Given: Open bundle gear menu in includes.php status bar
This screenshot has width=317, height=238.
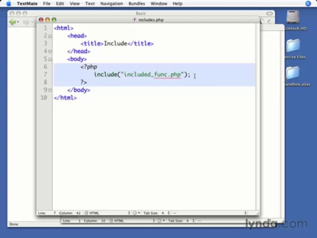Looking at the screenshot, I should (136, 213).
